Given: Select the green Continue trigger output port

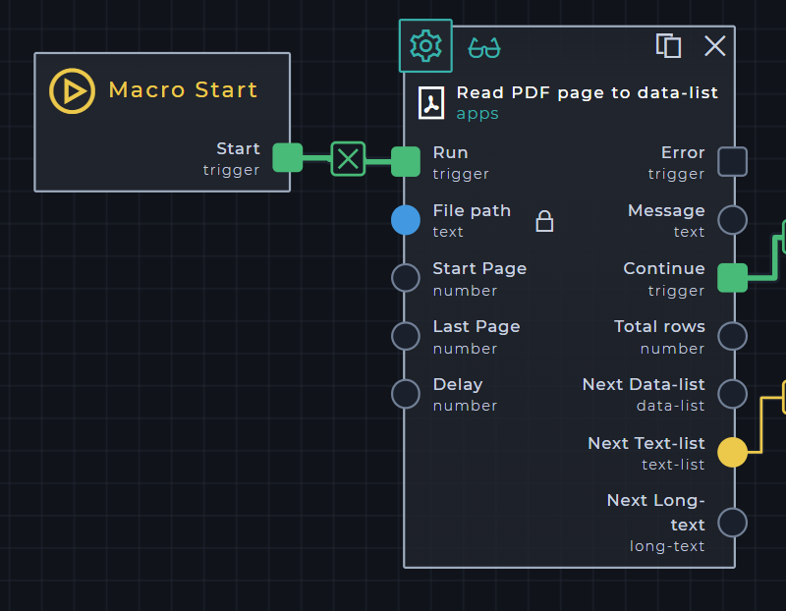Looking at the screenshot, I should [732, 278].
